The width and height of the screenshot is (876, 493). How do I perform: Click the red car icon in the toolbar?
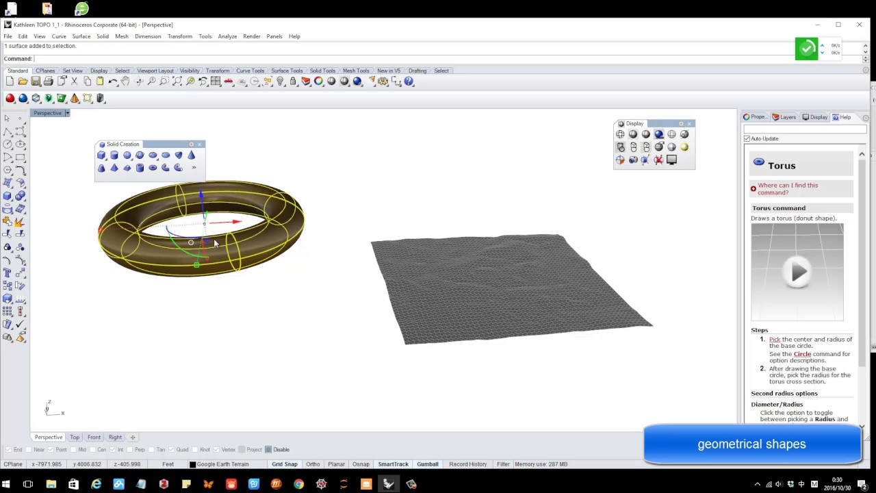pyautogui.click(x=229, y=81)
